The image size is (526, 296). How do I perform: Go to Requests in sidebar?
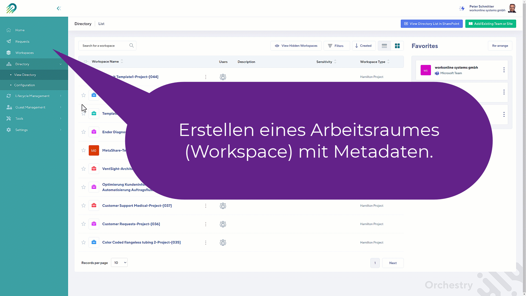point(22,41)
